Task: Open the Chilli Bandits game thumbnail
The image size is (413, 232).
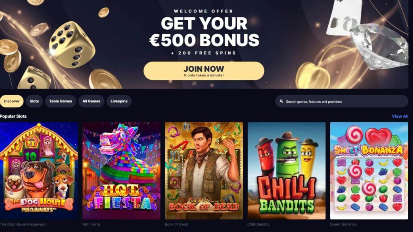Action: point(287,171)
